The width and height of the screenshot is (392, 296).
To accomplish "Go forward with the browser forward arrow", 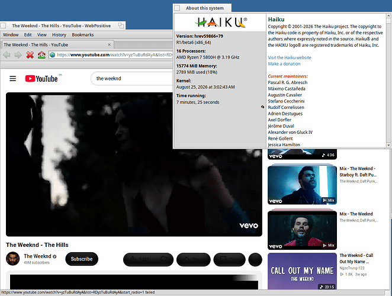I will [x=18, y=54].
